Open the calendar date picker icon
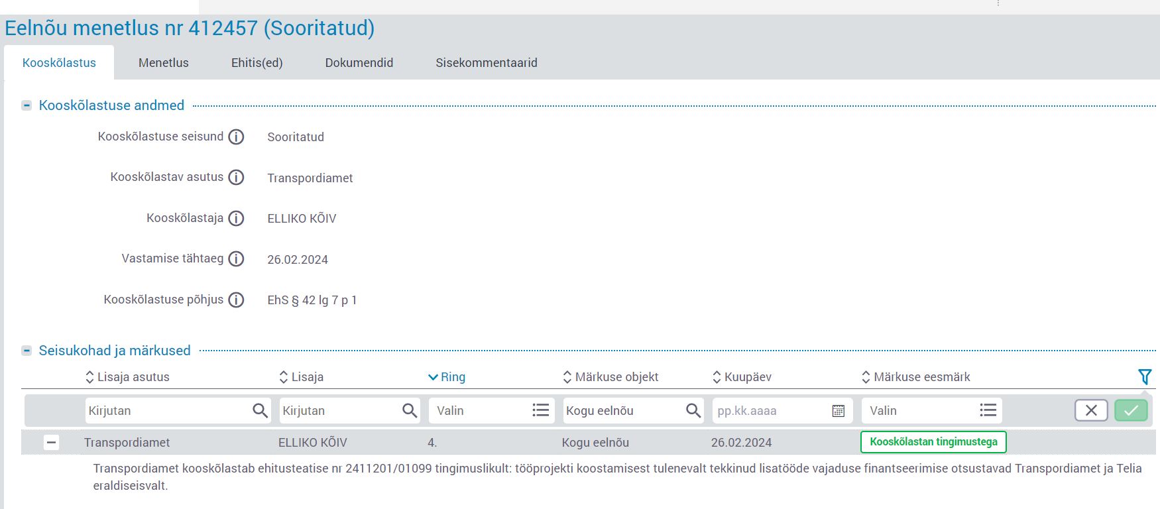The width and height of the screenshot is (1160, 509). click(x=839, y=411)
